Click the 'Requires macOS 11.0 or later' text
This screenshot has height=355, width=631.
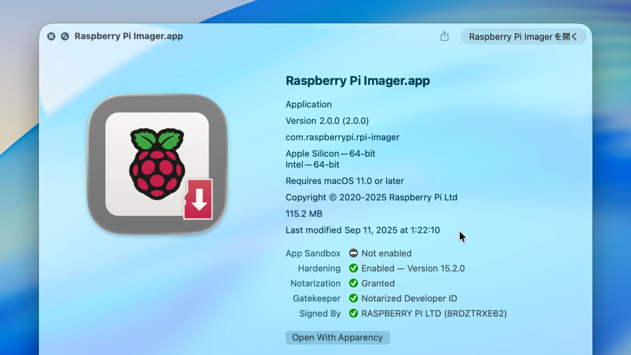[x=345, y=181]
